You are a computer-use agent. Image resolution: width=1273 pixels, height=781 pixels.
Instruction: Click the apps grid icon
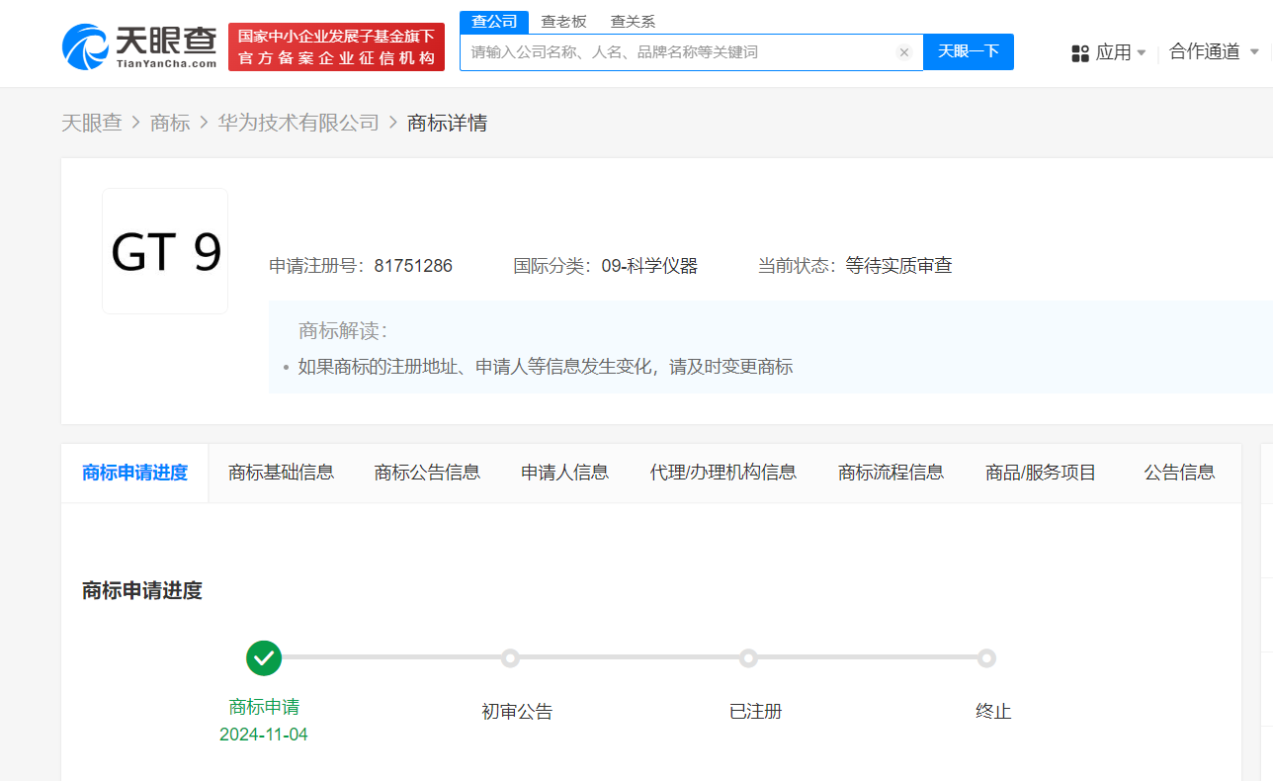1080,53
